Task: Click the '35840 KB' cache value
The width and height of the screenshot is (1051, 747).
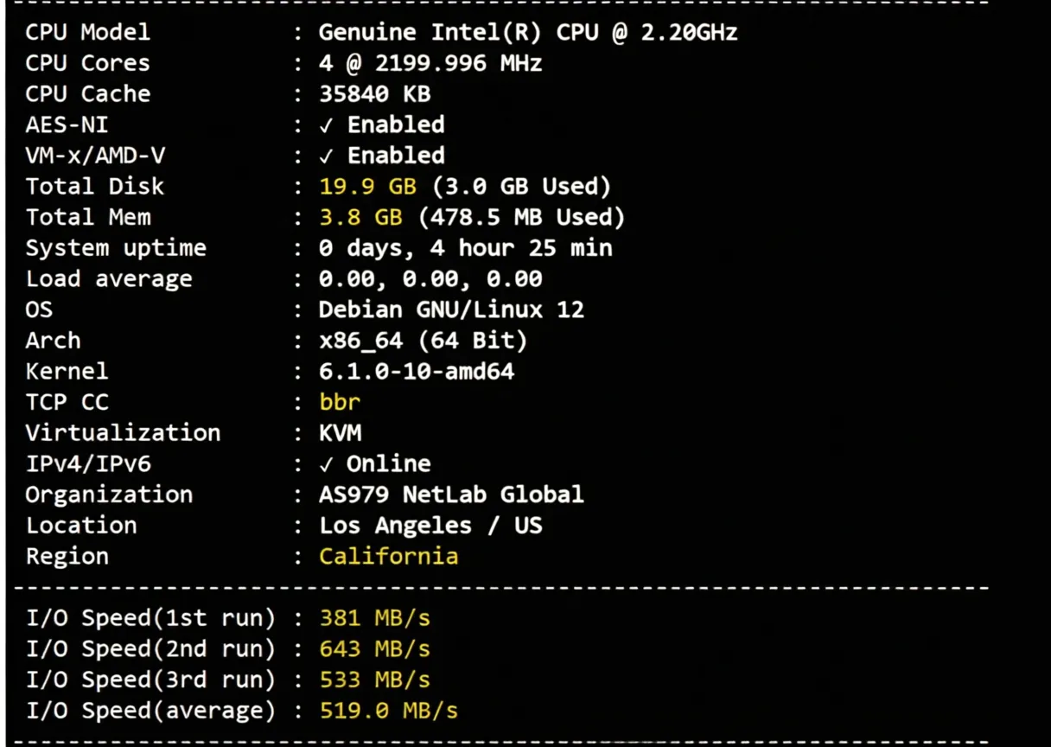Action: (x=375, y=94)
